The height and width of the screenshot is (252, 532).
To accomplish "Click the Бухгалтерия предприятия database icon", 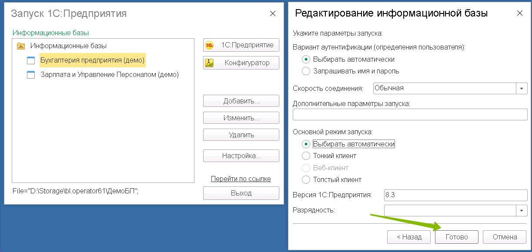I will click(30, 60).
